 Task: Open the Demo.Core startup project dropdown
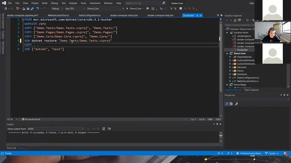105,9
